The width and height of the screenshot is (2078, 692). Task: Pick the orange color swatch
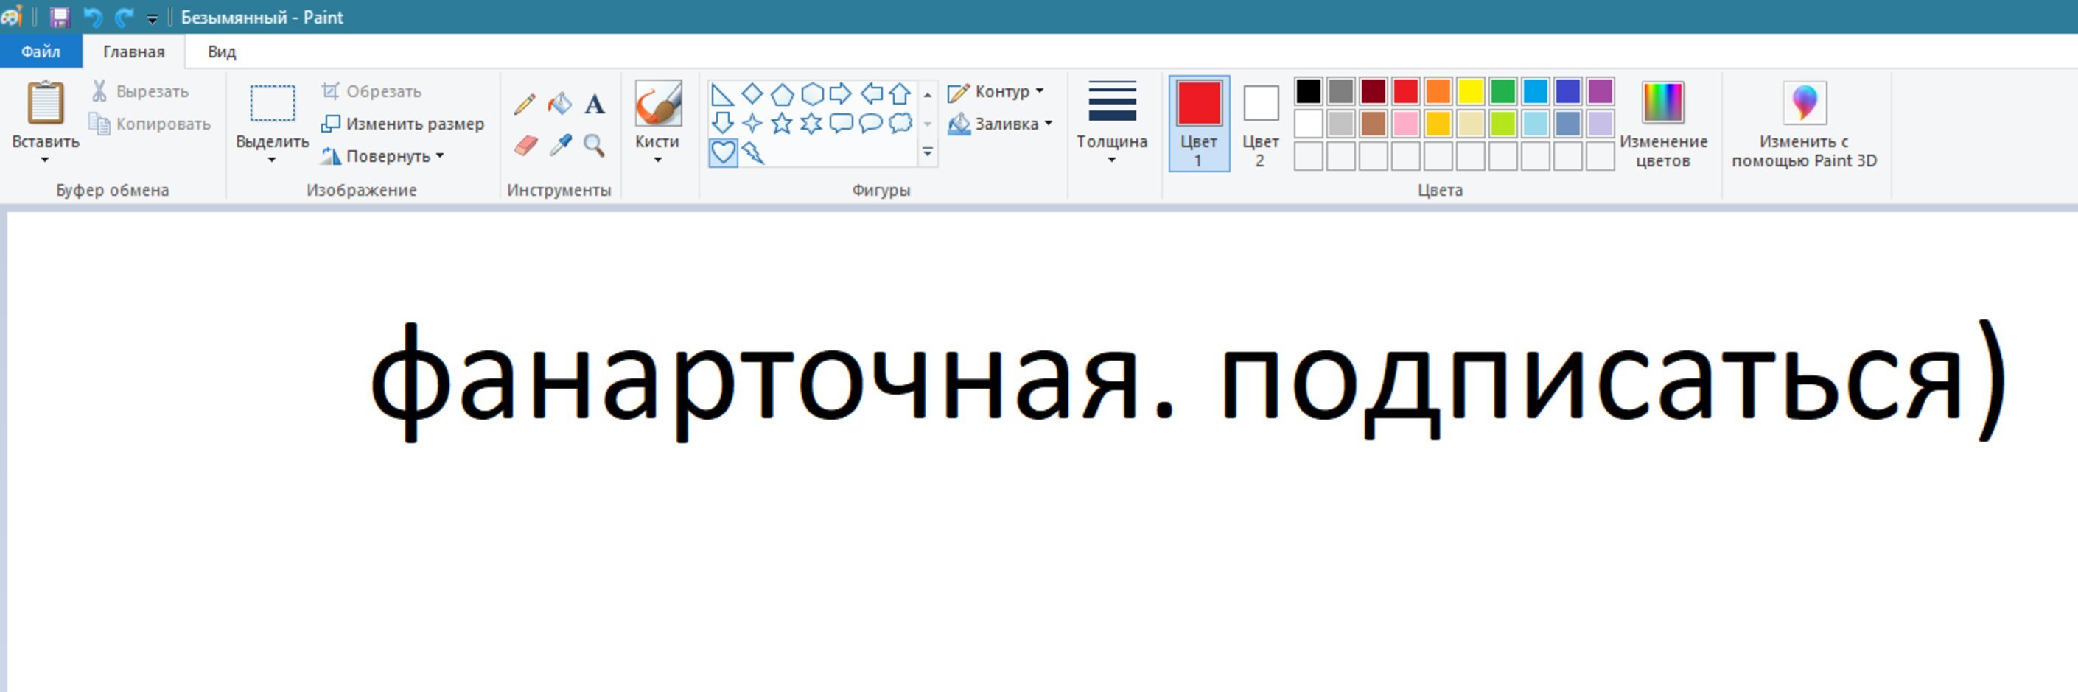tap(1438, 91)
